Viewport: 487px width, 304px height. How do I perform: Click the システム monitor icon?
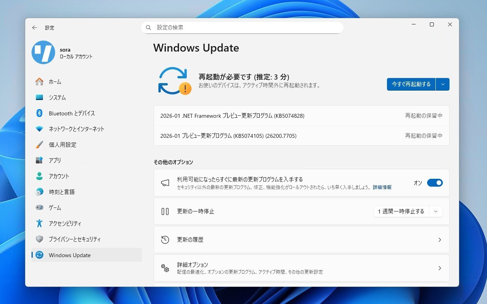tap(39, 97)
